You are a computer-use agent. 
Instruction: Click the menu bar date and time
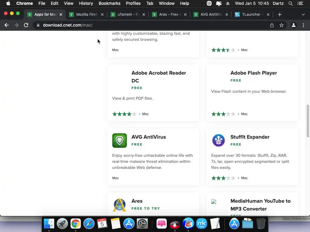pyautogui.click(x=252, y=3)
